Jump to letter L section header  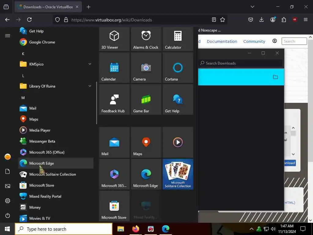click(x=23, y=76)
